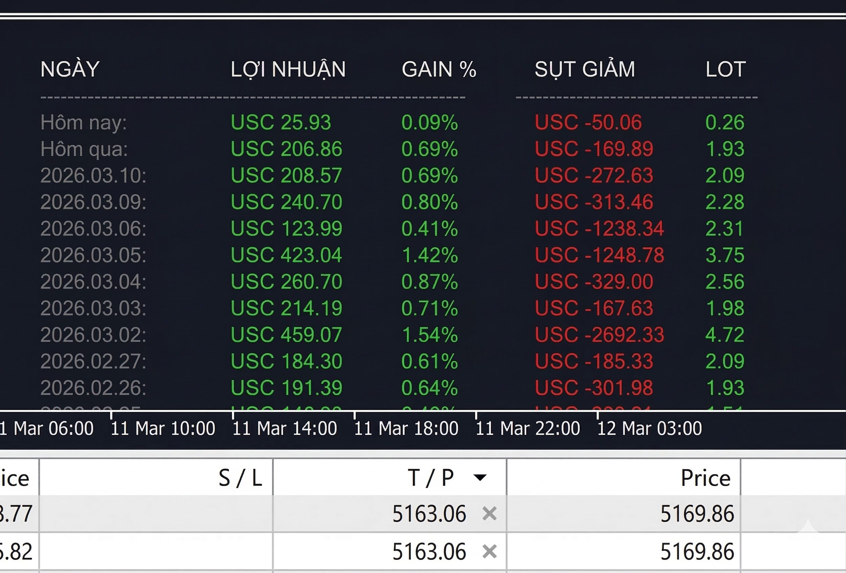The width and height of the screenshot is (846, 573).
Task: Click gain value 0.09%
Action: (x=429, y=122)
